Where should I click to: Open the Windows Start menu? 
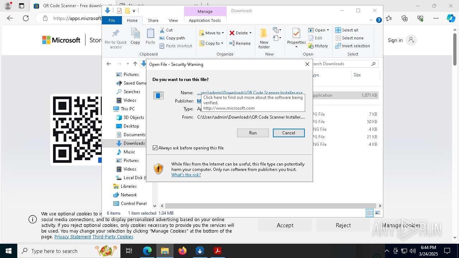(9, 251)
